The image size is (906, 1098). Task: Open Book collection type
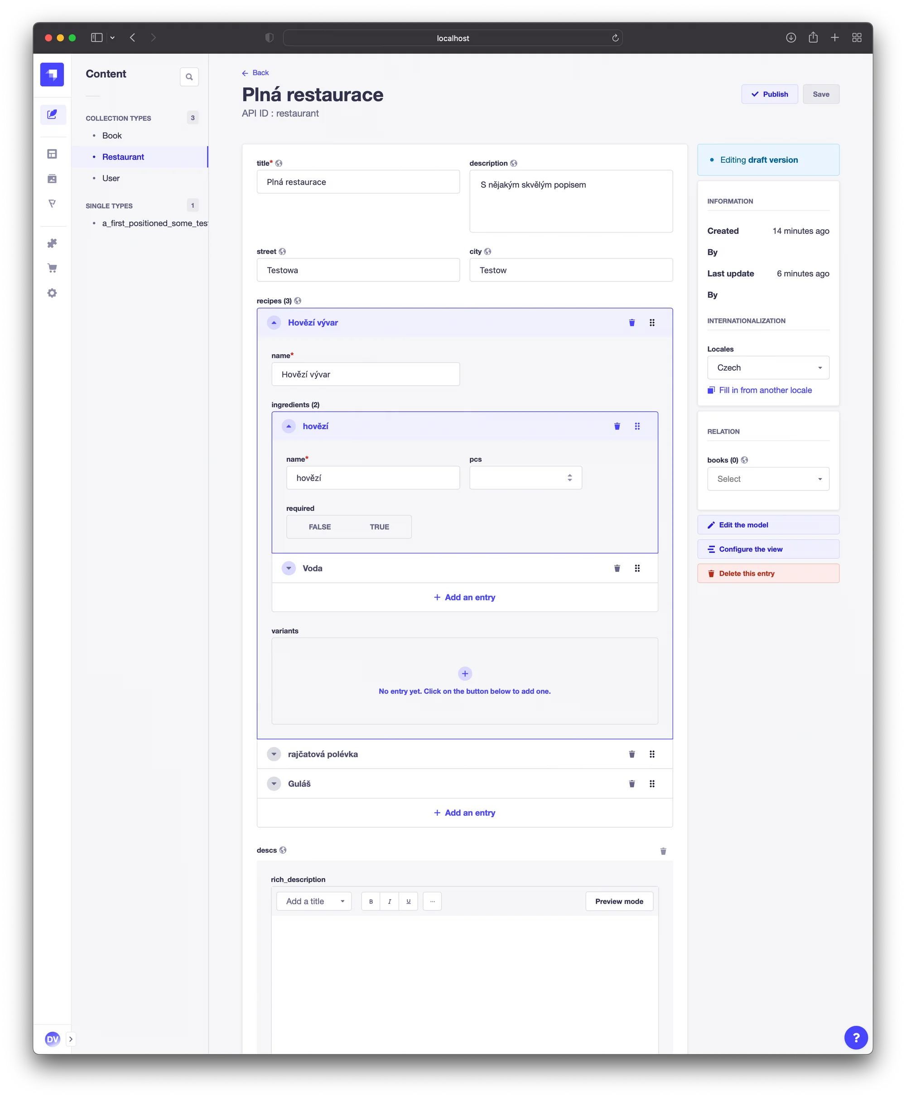(112, 136)
